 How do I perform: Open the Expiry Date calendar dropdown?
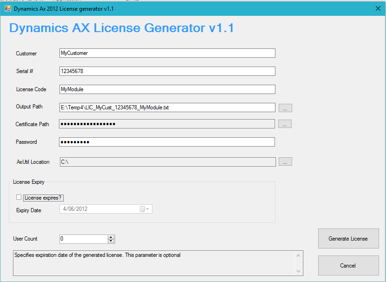pos(145,209)
